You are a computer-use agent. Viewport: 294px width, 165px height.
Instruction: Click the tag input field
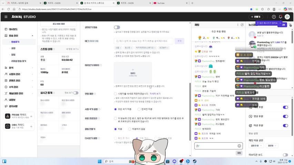143,41
